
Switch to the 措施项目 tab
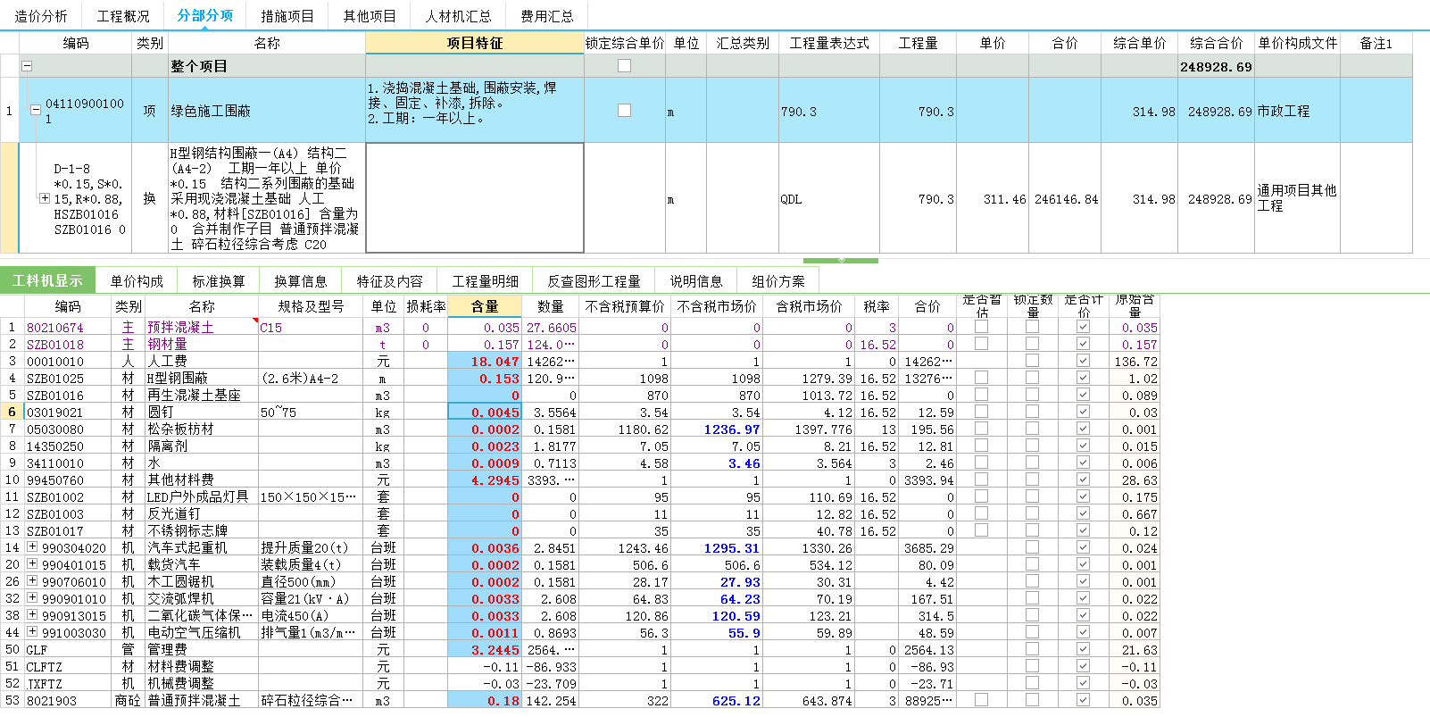click(287, 16)
